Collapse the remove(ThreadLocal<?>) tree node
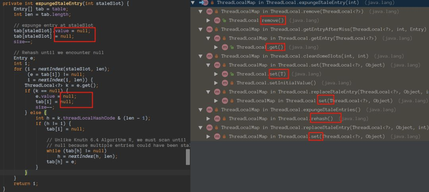 tap(201, 11)
